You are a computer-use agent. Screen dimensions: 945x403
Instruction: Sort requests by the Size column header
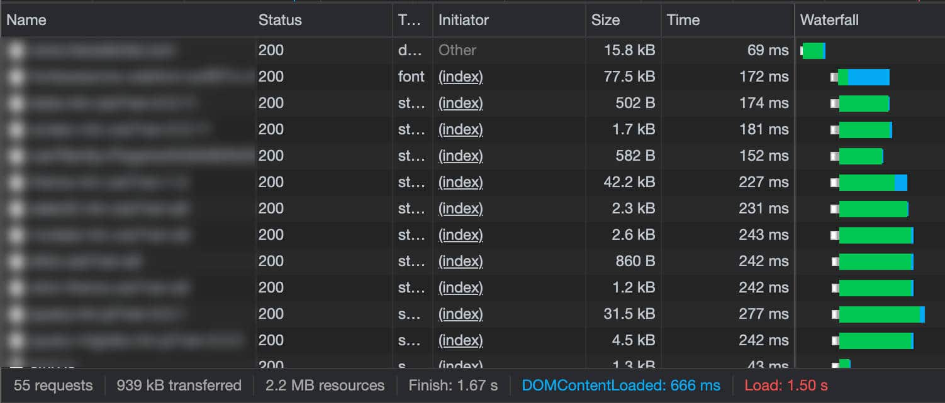coord(605,20)
